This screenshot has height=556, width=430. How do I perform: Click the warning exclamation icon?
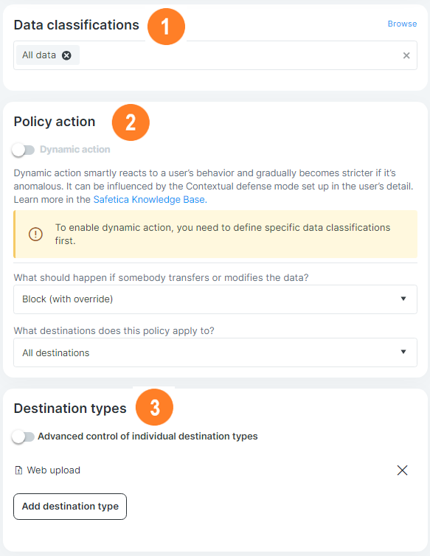point(35,234)
